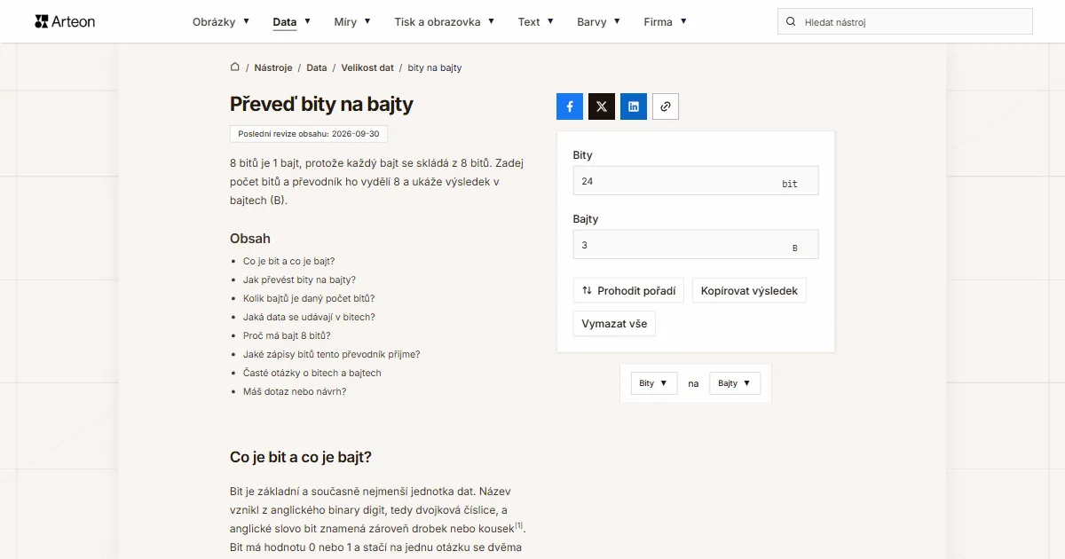
Task: Open Velikost dat breadcrumb link
Action: click(367, 67)
